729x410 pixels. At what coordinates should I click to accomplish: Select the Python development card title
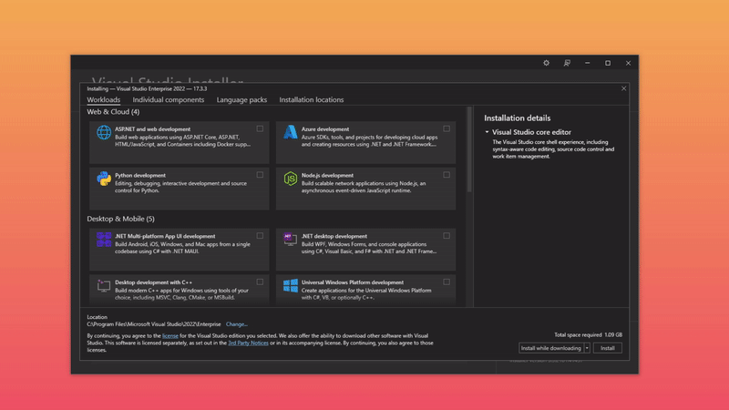coord(140,175)
